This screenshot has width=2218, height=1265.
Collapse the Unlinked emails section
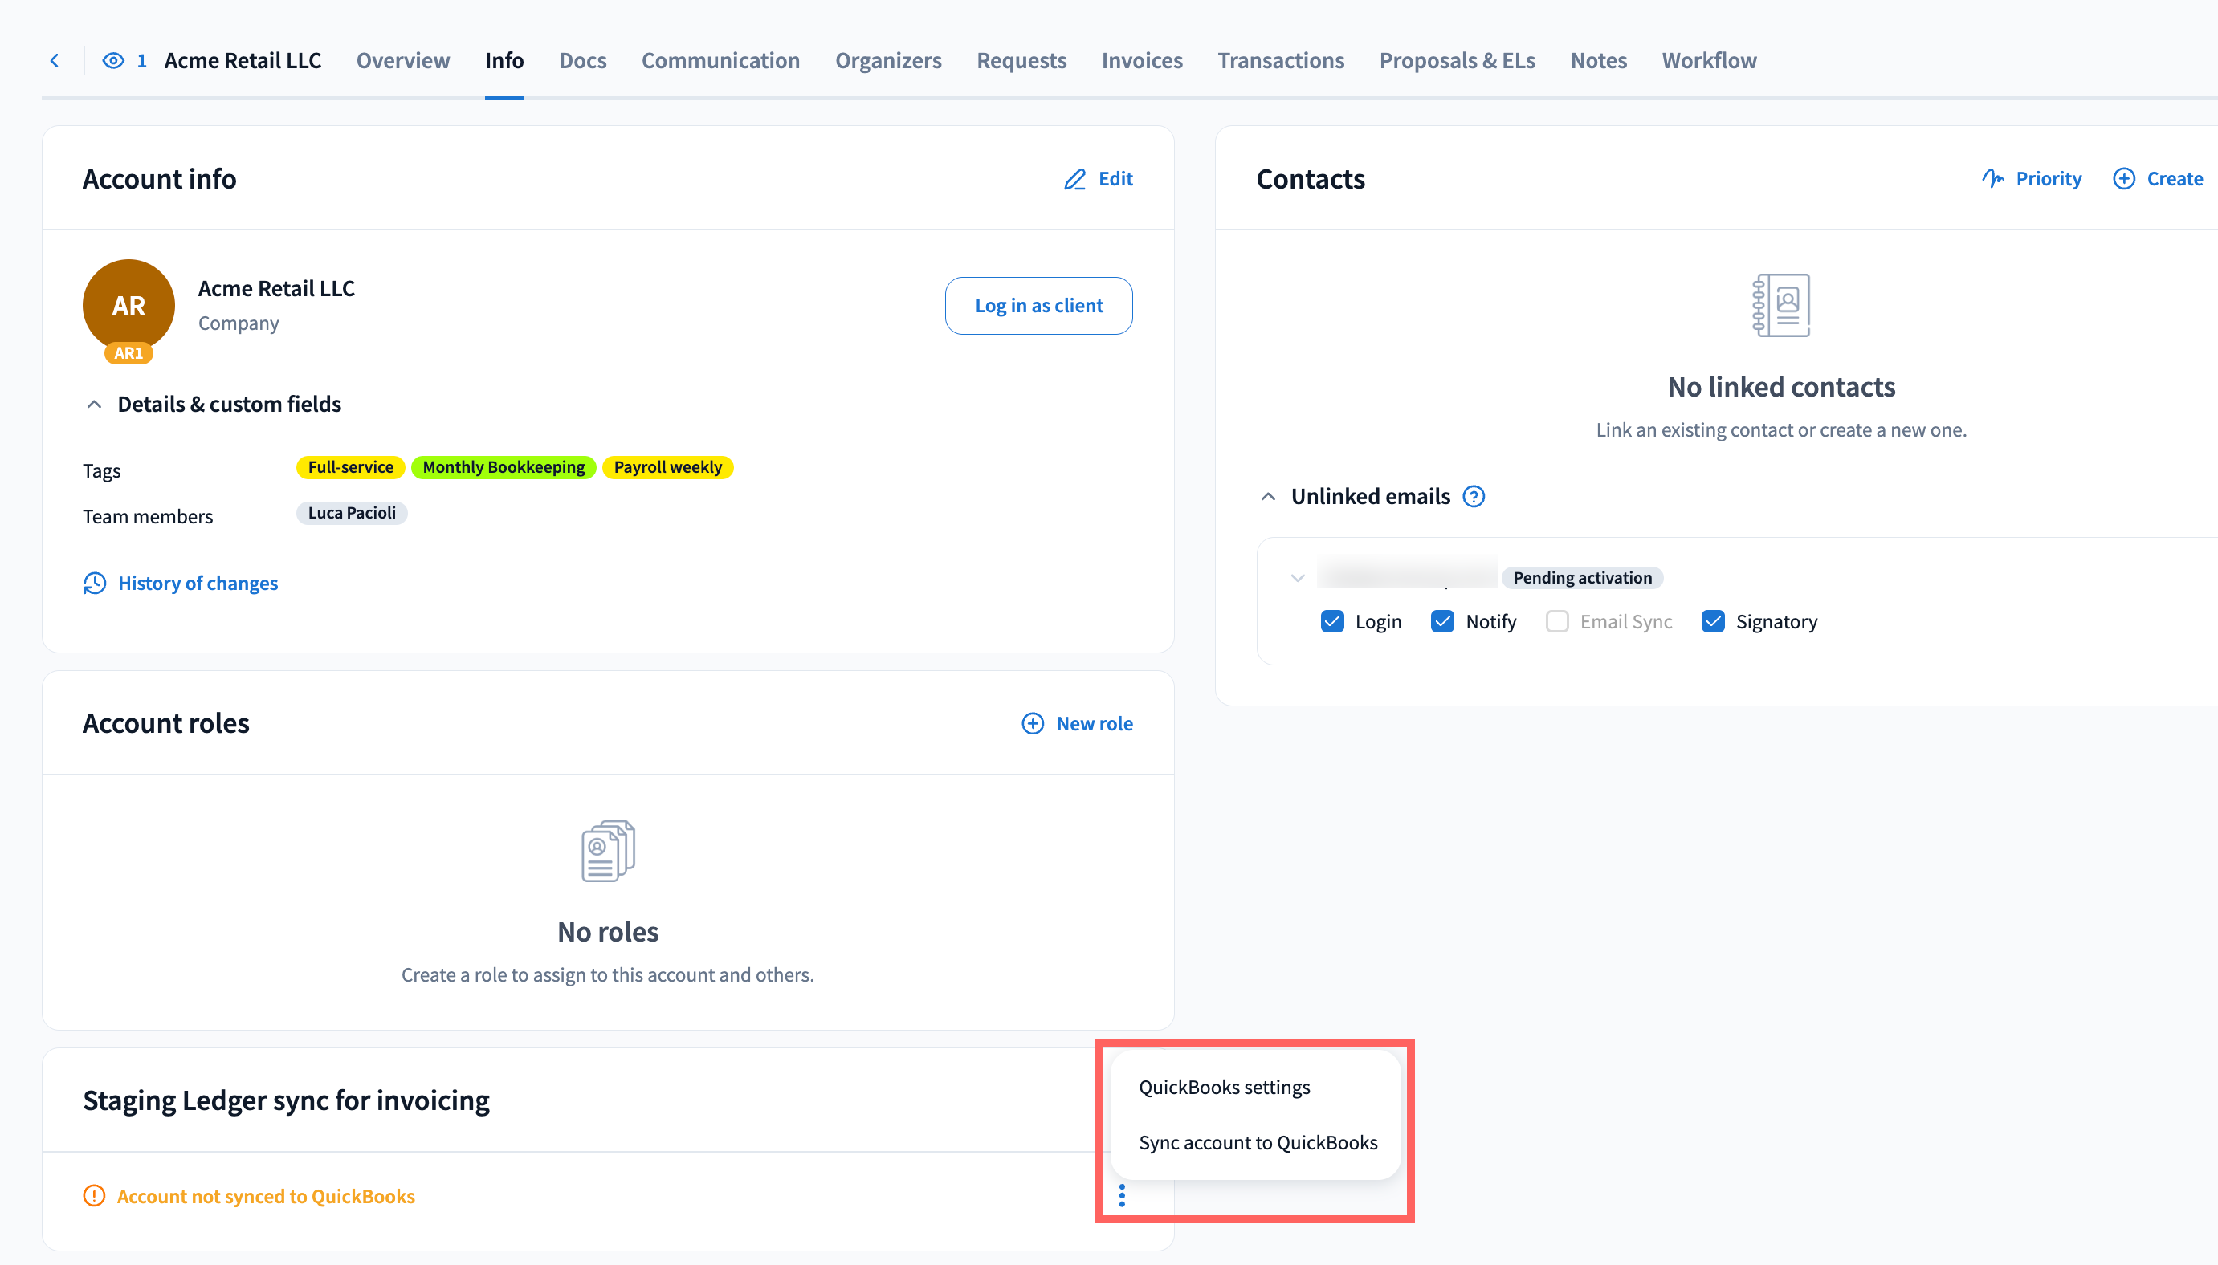1268,496
